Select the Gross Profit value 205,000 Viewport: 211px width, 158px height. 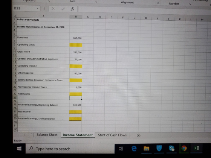tap(76, 52)
